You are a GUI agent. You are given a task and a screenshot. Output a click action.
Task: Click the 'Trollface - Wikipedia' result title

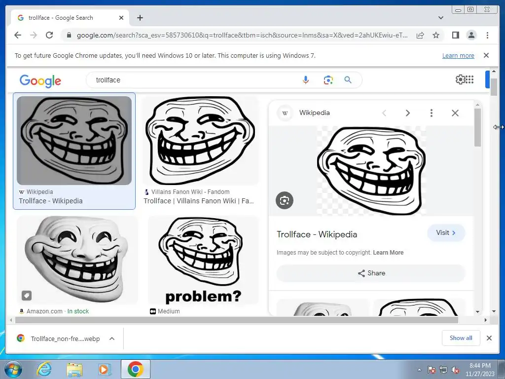point(51,201)
